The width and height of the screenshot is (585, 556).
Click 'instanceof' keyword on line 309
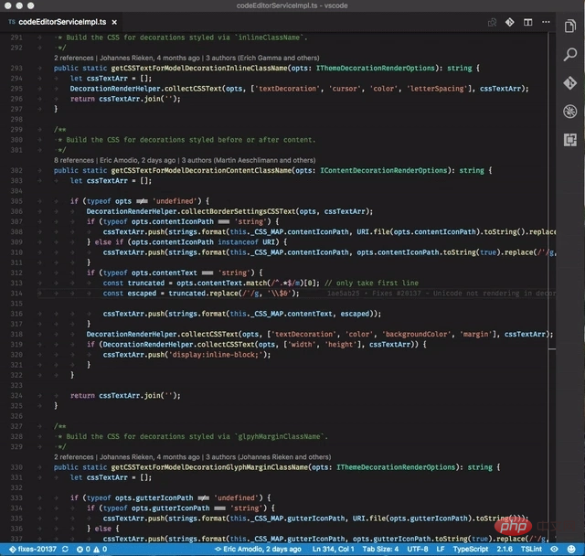238,242
